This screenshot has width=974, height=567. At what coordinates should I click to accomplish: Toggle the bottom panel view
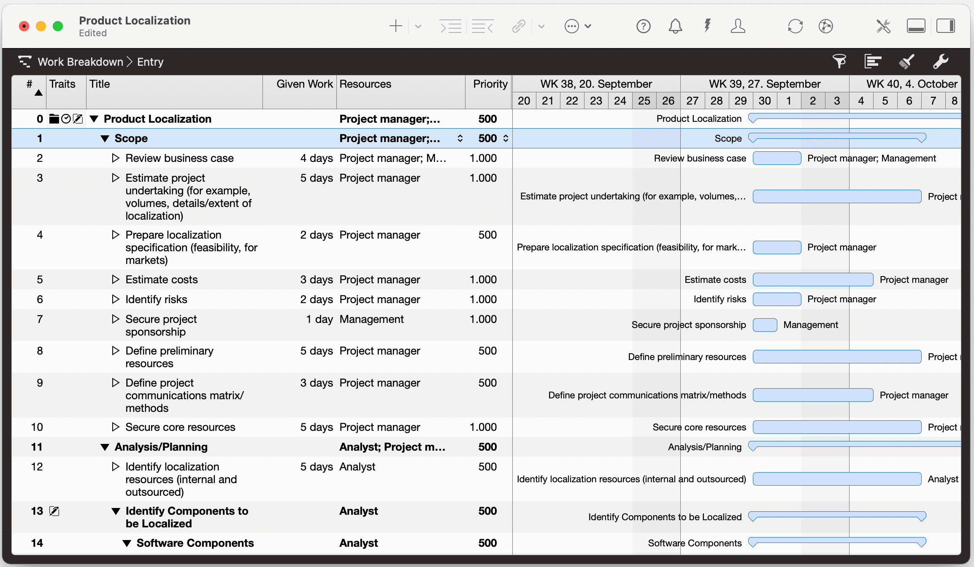click(916, 26)
